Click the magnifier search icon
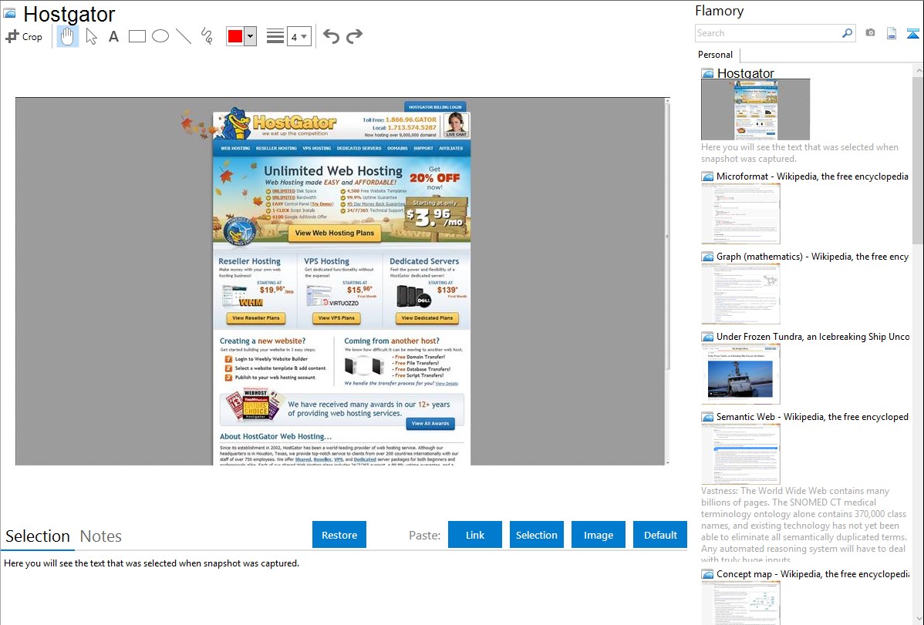The width and height of the screenshot is (924, 625). tap(847, 33)
